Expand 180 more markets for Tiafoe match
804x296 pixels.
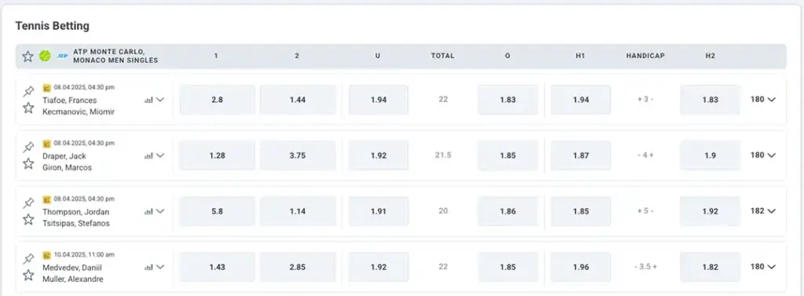[763, 100]
